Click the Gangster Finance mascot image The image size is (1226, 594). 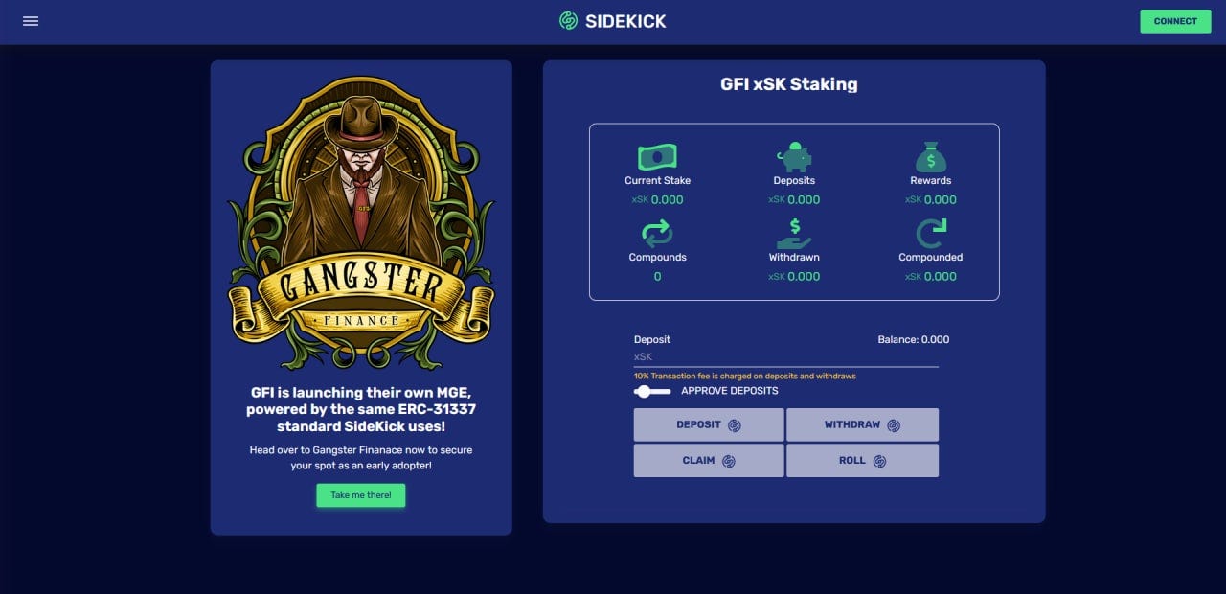tap(361, 221)
